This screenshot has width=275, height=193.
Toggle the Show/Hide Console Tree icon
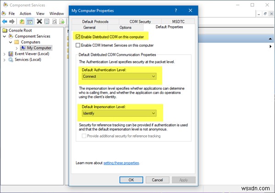[30, 22]
